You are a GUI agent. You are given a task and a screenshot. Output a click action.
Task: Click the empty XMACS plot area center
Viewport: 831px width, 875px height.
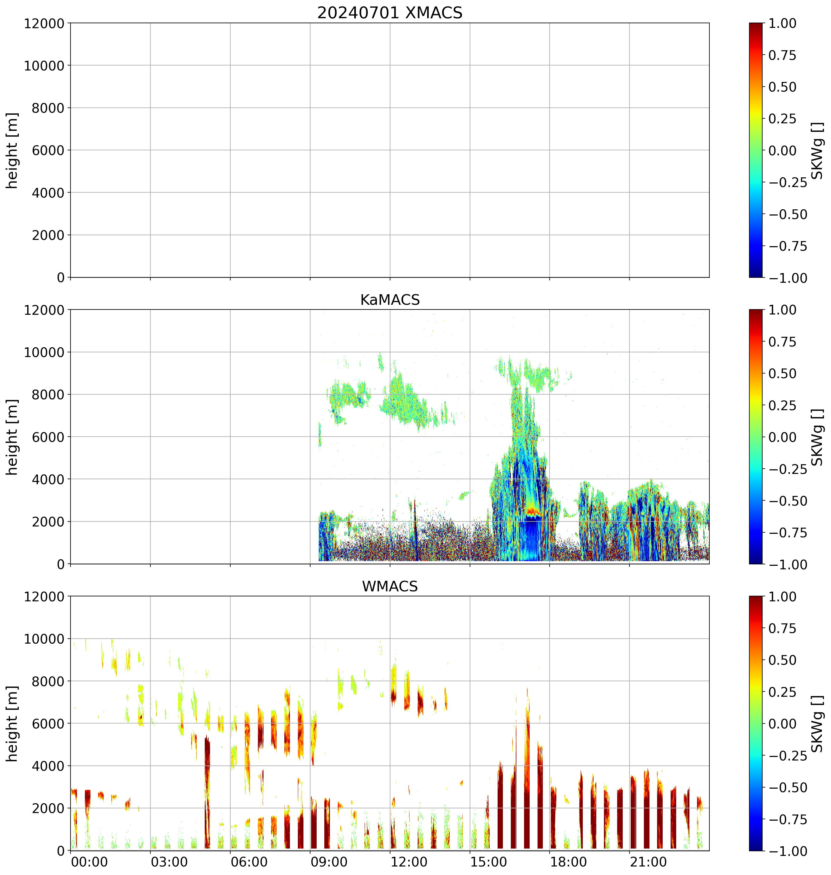[390, 150]
